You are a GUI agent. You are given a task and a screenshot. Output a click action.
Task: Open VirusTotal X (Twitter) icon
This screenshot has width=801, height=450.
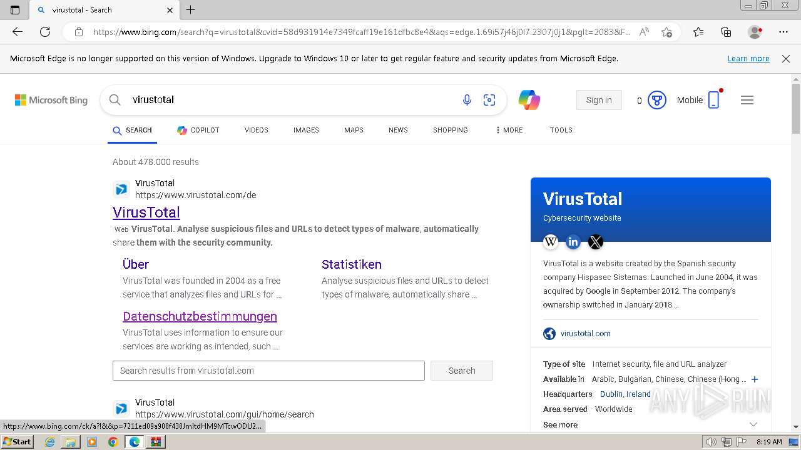point(596,242)
